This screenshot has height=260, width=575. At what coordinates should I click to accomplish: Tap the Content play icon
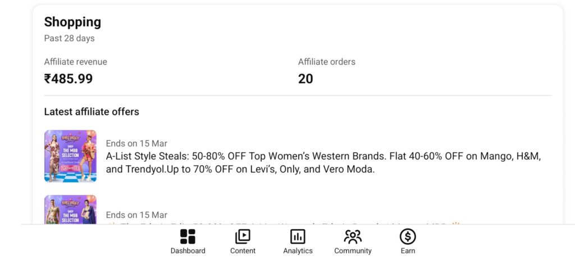pos(243,236)
